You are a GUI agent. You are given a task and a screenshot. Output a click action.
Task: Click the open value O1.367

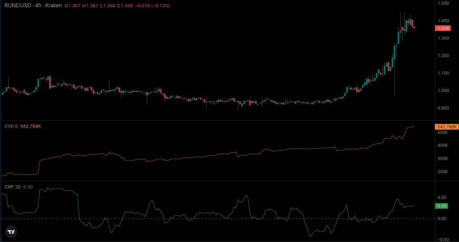tap(73, 6)
